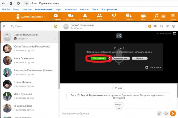Viewport: 178px width, 118px height.
Task: Open the Почта link
Action: pos(16,10)
